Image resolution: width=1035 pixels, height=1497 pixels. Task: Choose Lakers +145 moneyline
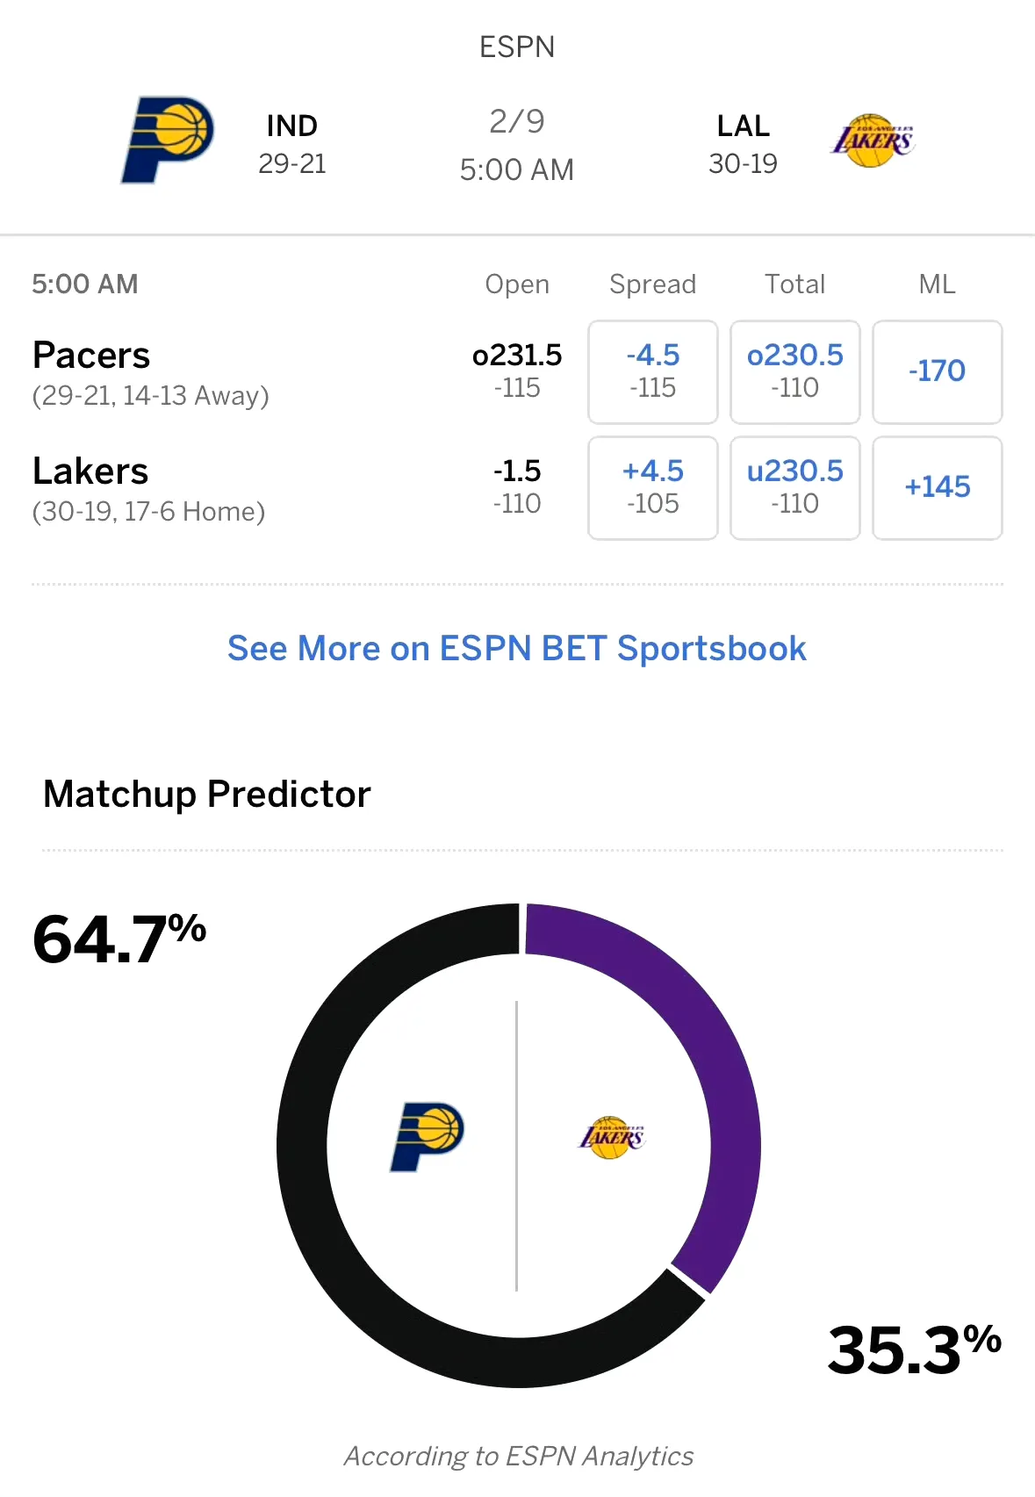click(937, 487)
